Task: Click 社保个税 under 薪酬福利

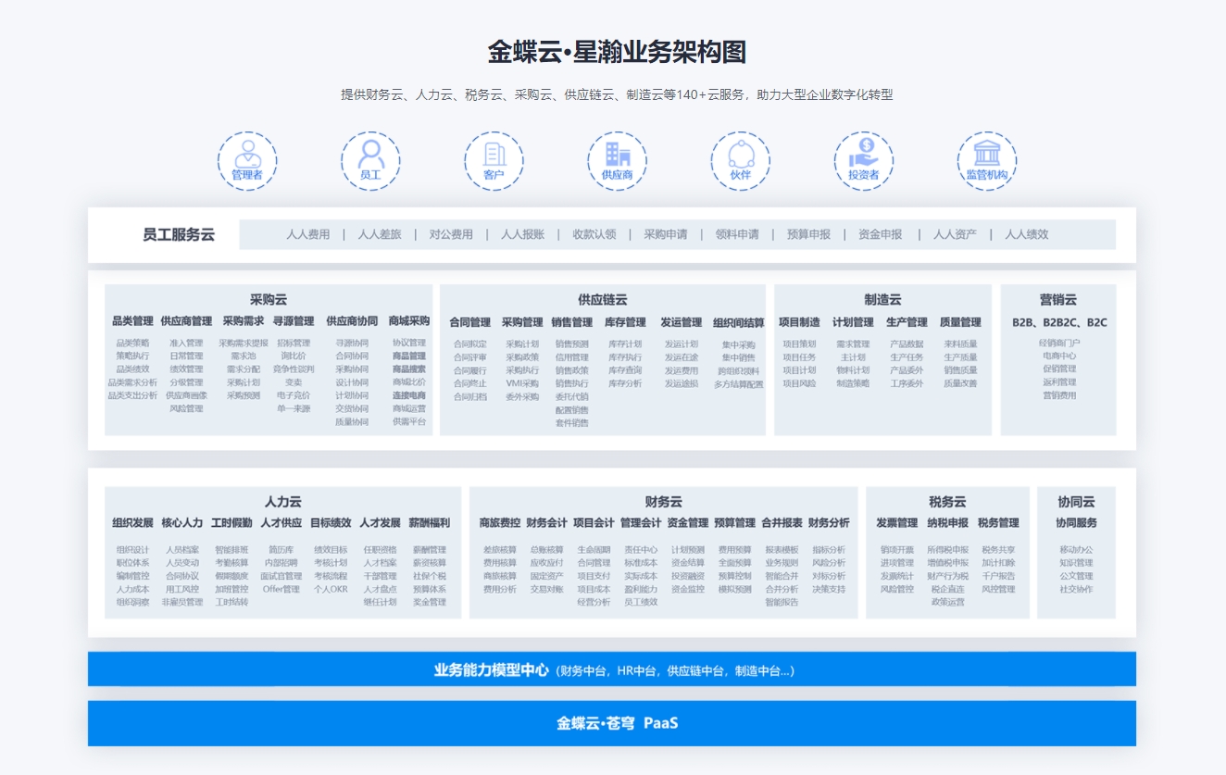Action: coord(429,575)
